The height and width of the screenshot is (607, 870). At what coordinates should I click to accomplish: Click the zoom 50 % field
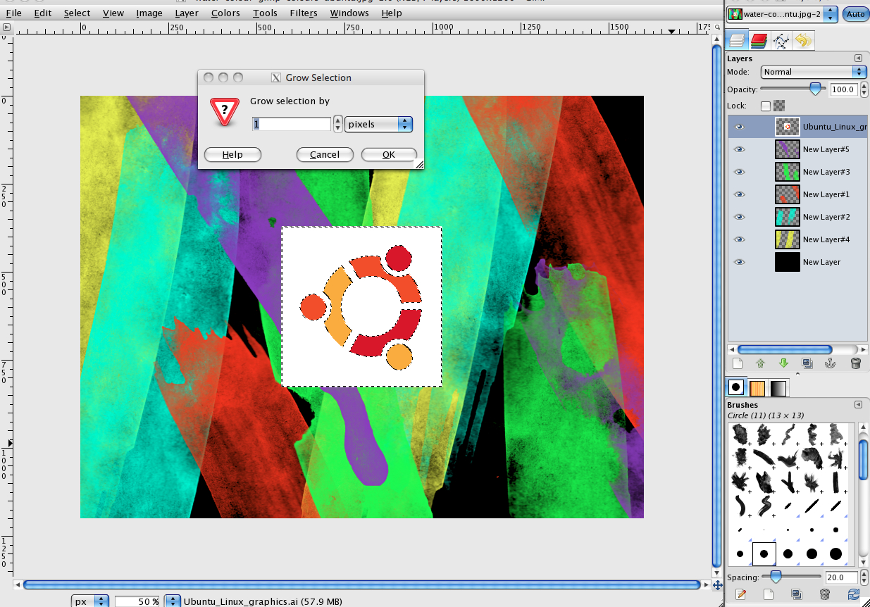point(138,601)
